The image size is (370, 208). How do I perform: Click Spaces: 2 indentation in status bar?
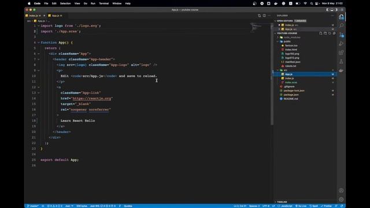click(254, 206)
